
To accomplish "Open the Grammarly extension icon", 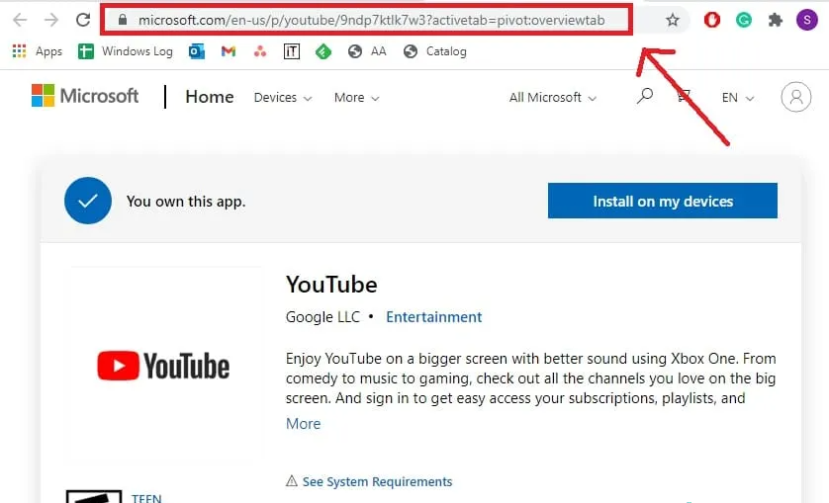I will 744,20.
